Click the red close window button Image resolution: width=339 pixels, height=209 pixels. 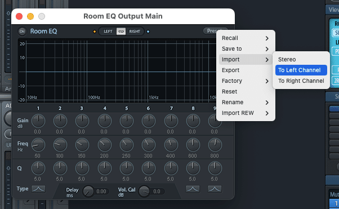click(x=19, y=16)
